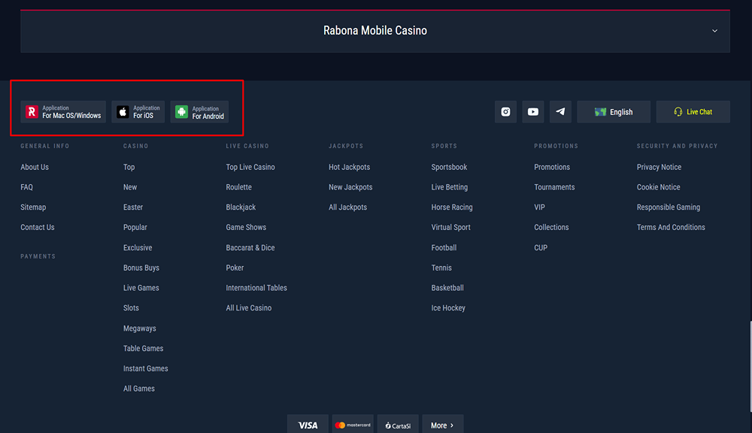Go to live Poker
Screen dimensions: 752x433
point(235,268)
